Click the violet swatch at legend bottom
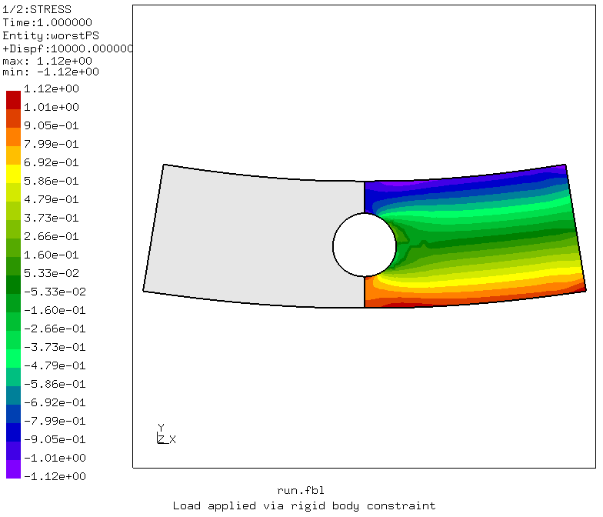 click(x=14, y=469)
